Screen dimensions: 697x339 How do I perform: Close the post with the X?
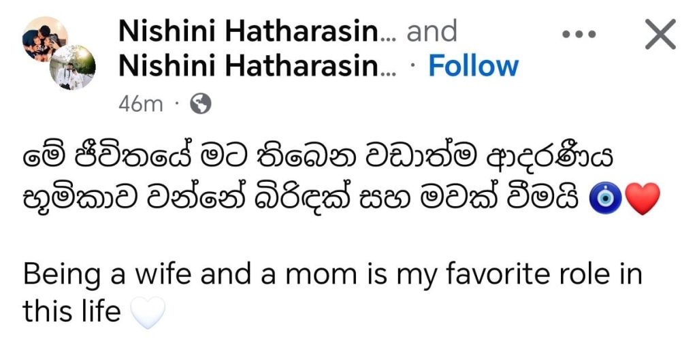tap(659, 34)
